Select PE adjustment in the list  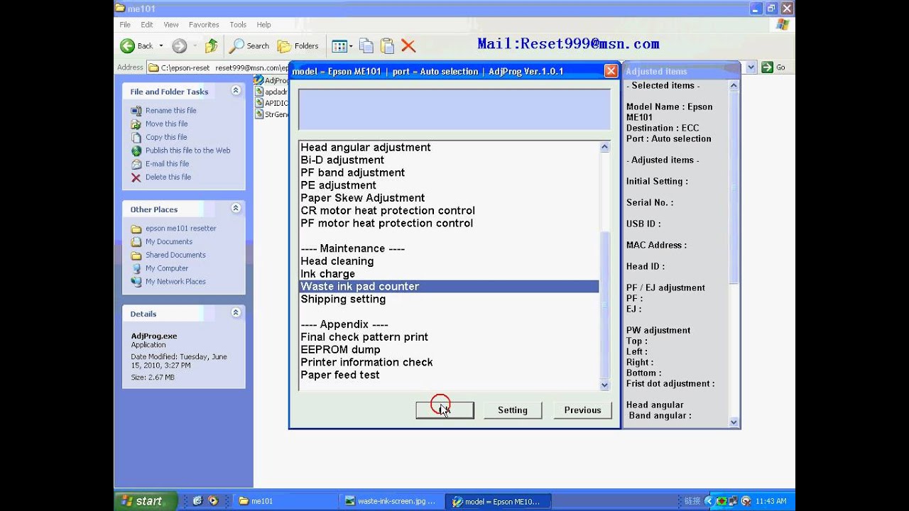449,186
